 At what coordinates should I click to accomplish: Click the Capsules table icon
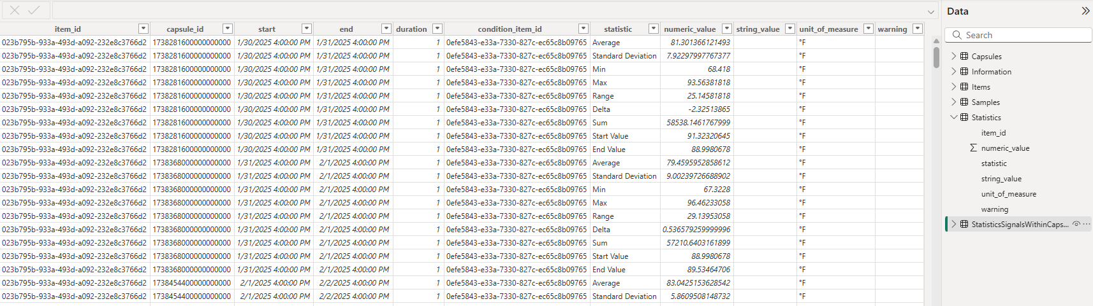click(x=964, y=56)
